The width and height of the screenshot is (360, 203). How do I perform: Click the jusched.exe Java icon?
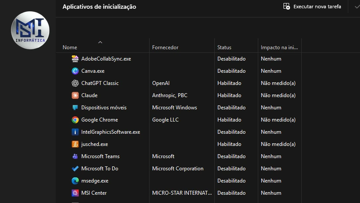click(x=75, y=144)
